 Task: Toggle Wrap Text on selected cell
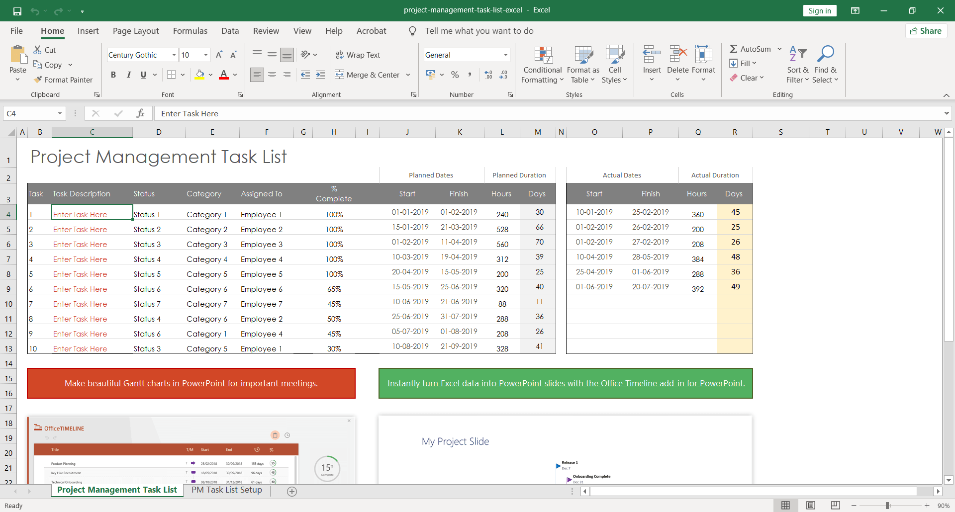[358, 55]
